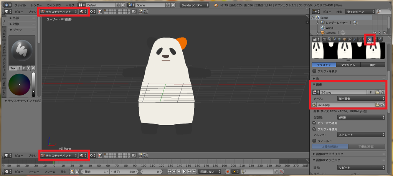The height and width of the screenshot is (176, 393).
Task: Select the 上優先(偶数) field order button
Action: click(x=330, y=147)
